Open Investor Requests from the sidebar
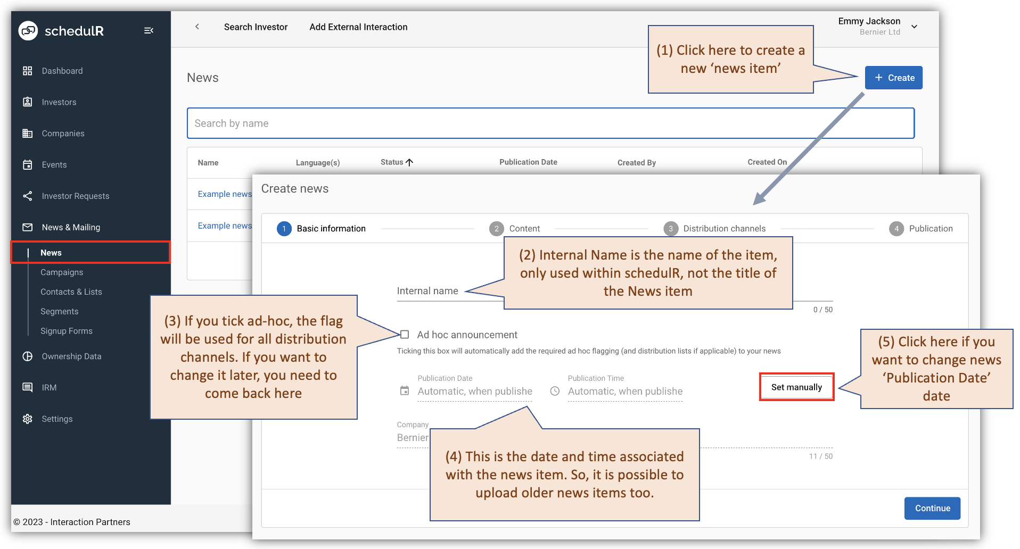Viewport: 1020px width, 549px height. [75, 196]
